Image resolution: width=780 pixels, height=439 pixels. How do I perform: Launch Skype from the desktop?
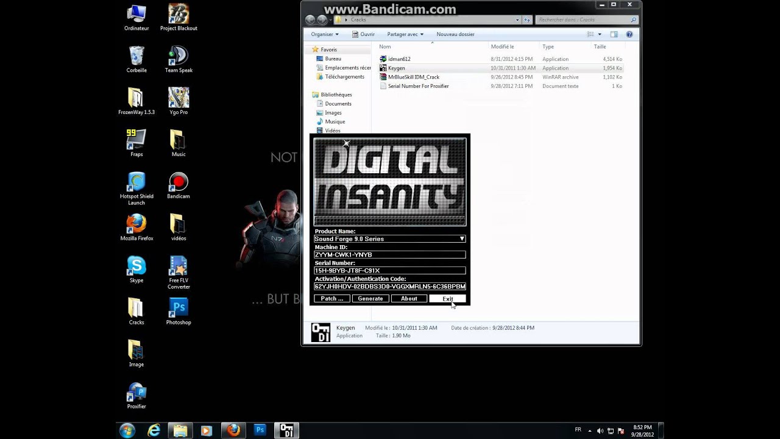point(136,270)
